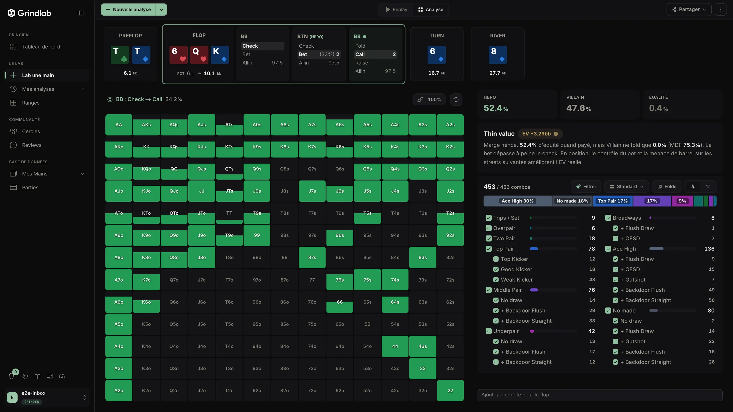Select BB Fold action option
Screen dimensions: 733x412
[375, 46]
